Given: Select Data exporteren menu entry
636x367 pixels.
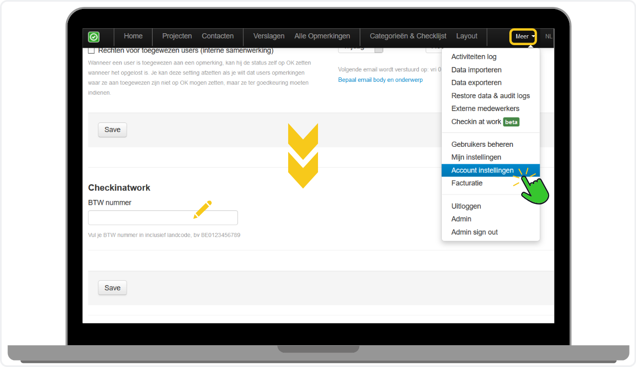Looking at the screenshot, I should click(x=490, y=83).
